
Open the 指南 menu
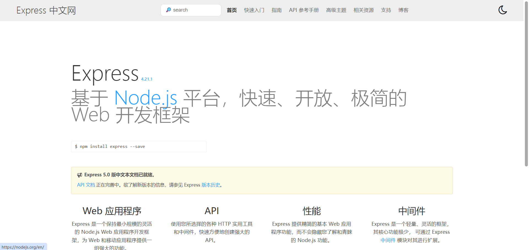(277, 10)
